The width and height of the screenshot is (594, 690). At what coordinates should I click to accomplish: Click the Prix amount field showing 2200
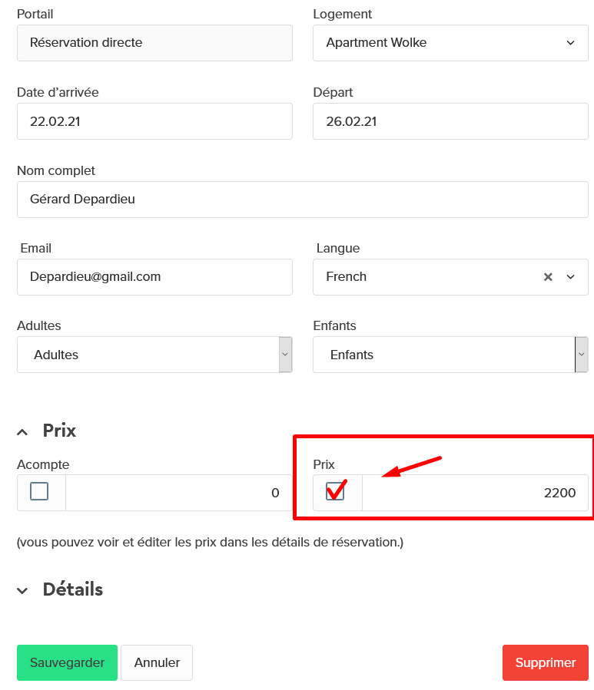click(x=475, y=493)
